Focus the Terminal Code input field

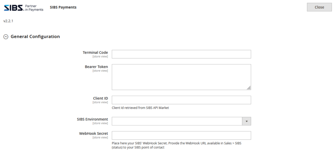(x=181, y=54)
